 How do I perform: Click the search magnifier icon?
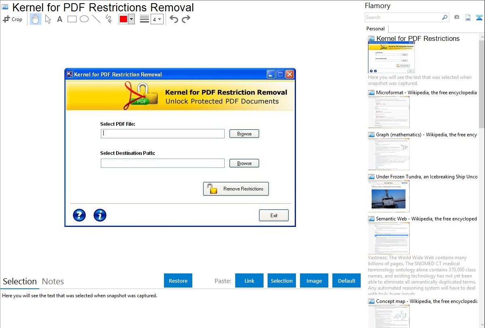coord(445,17)
